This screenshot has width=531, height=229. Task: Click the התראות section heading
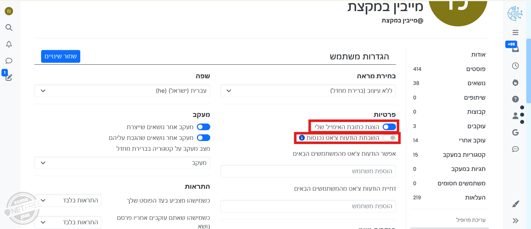[197, 187]
